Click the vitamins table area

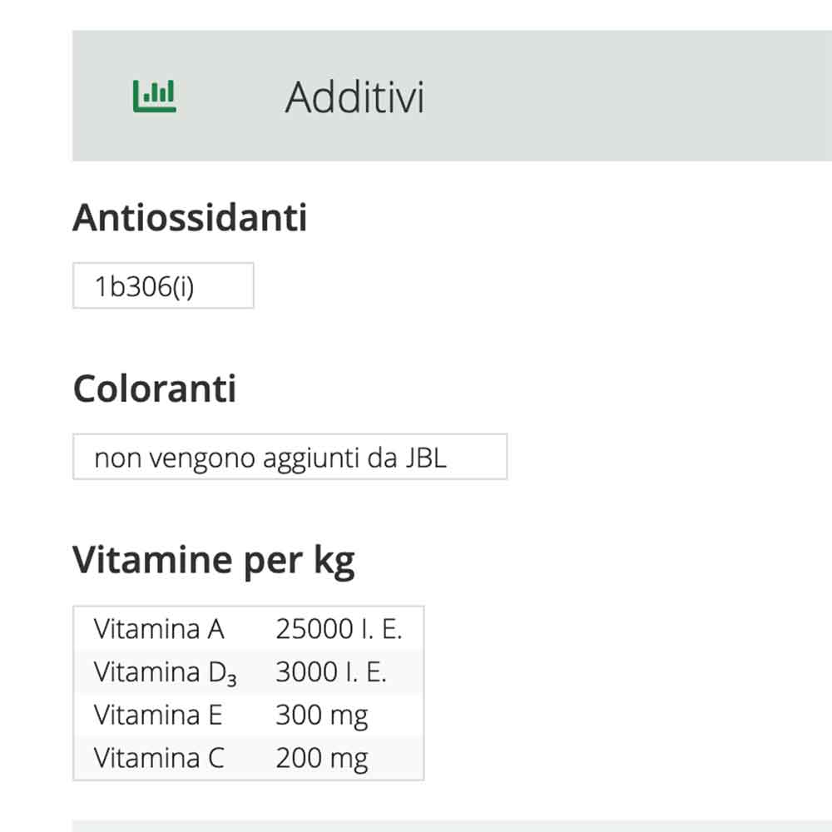250,693
